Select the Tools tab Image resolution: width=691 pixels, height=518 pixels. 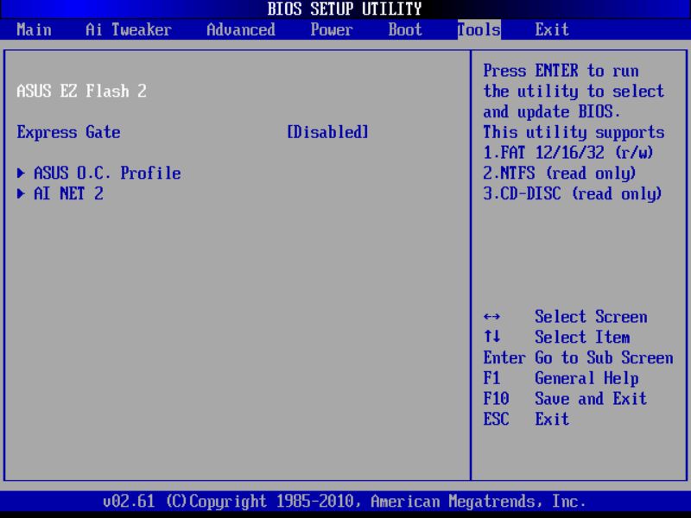pyautogui.click(x=478, y=29)
